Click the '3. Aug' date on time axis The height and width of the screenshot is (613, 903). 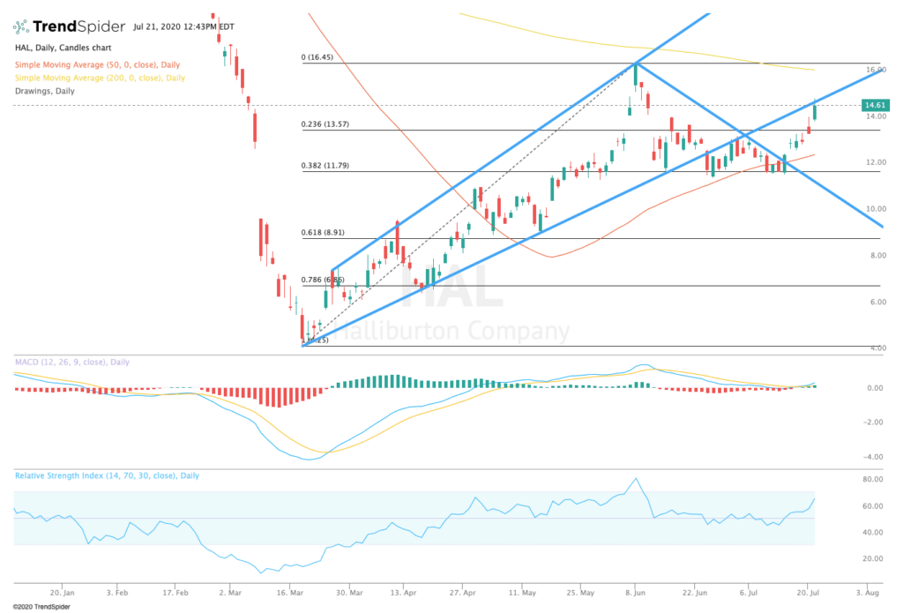868,592
